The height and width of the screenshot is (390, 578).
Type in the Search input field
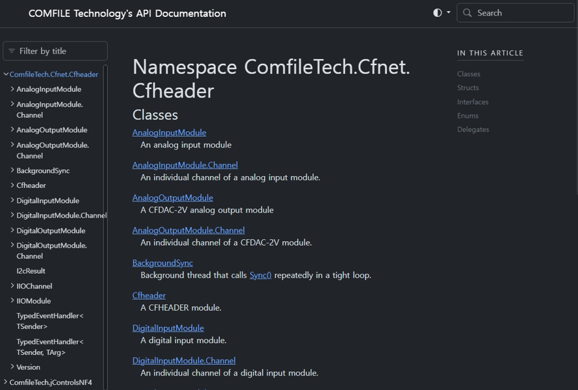point(520,13)
